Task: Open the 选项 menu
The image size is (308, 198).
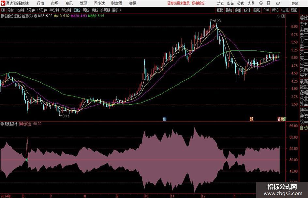Action: click(x=250, y=3)
